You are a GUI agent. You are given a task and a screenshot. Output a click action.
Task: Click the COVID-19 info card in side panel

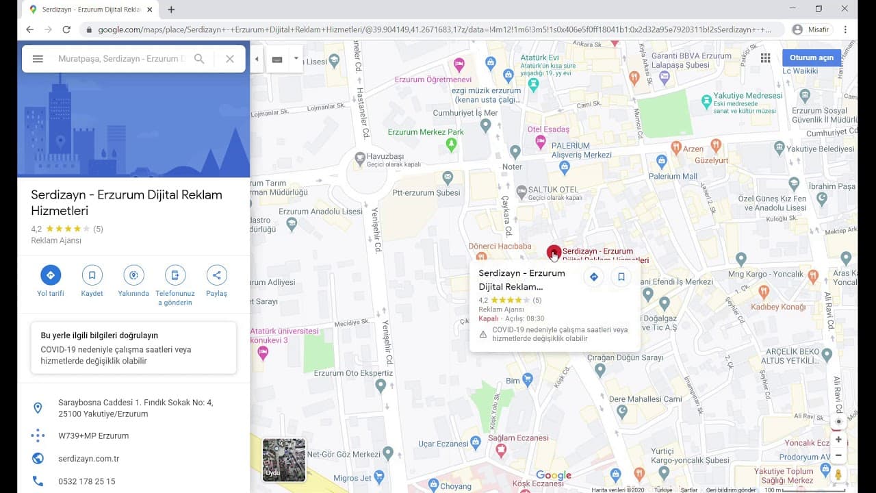click(x=133, y=348)
